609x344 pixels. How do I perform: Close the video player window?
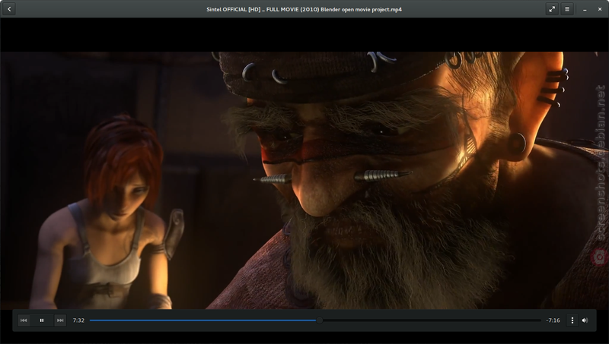(600, 9)
